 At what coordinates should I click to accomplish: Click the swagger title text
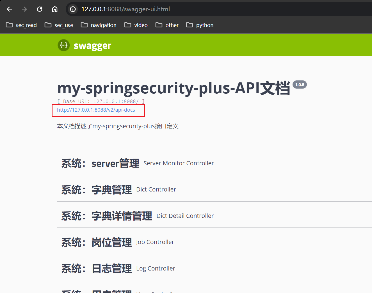click(92, 46)
